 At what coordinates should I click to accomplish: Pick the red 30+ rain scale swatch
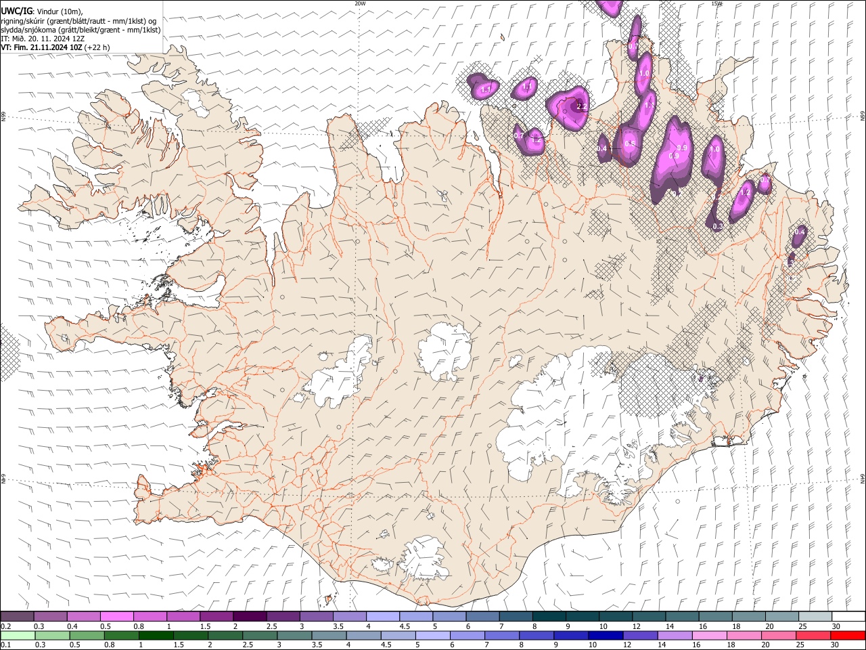click(x=848, y=635)
